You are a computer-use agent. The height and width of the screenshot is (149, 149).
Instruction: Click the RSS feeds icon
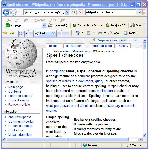(x=88, y=33)
